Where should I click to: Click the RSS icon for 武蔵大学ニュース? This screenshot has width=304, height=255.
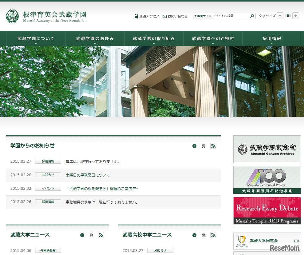click(101, 235)
